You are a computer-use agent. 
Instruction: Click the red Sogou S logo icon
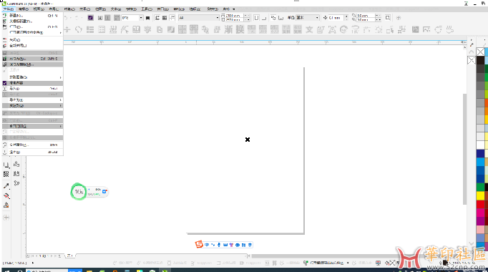[x=199, y=245]
